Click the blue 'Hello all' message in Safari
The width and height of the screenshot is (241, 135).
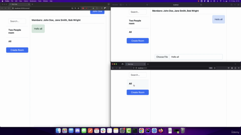click(218, 19)
